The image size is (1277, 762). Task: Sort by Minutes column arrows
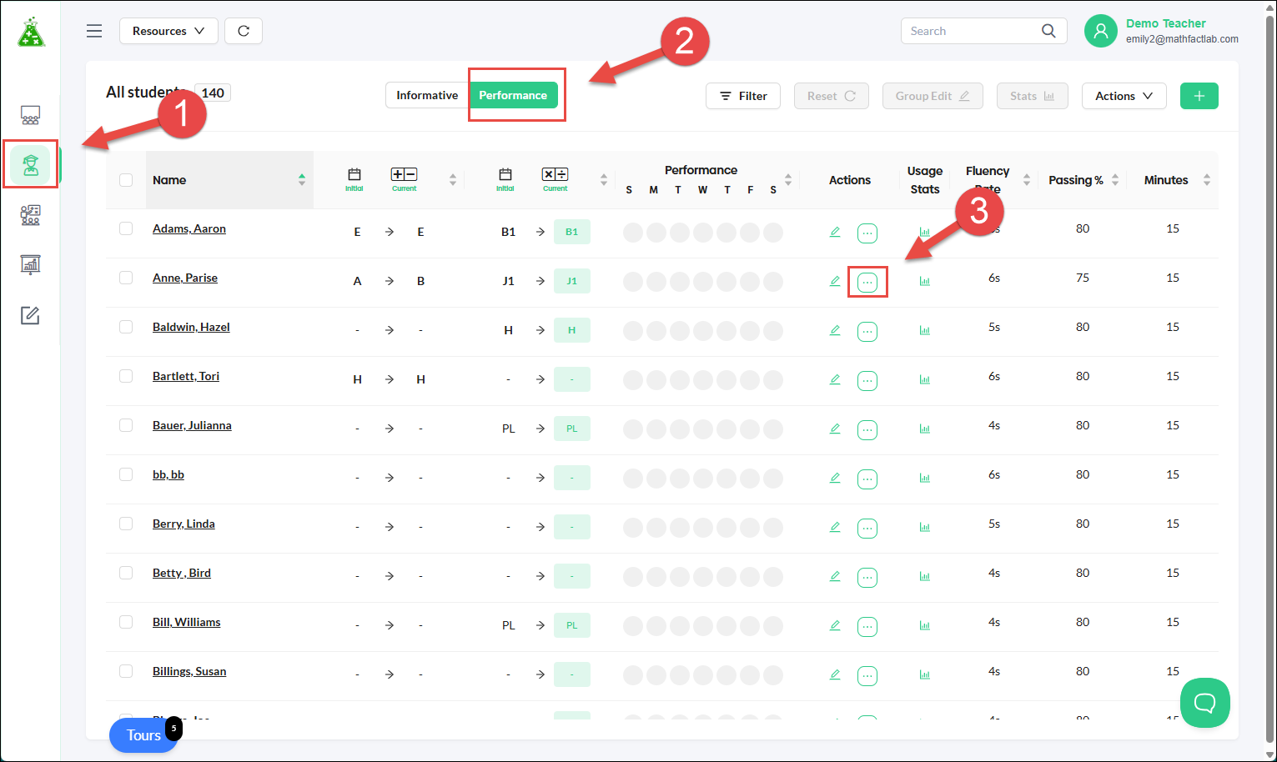pyautogui.click(x=1207, y=180)
